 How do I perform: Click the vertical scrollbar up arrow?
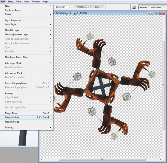pos(164,17)
